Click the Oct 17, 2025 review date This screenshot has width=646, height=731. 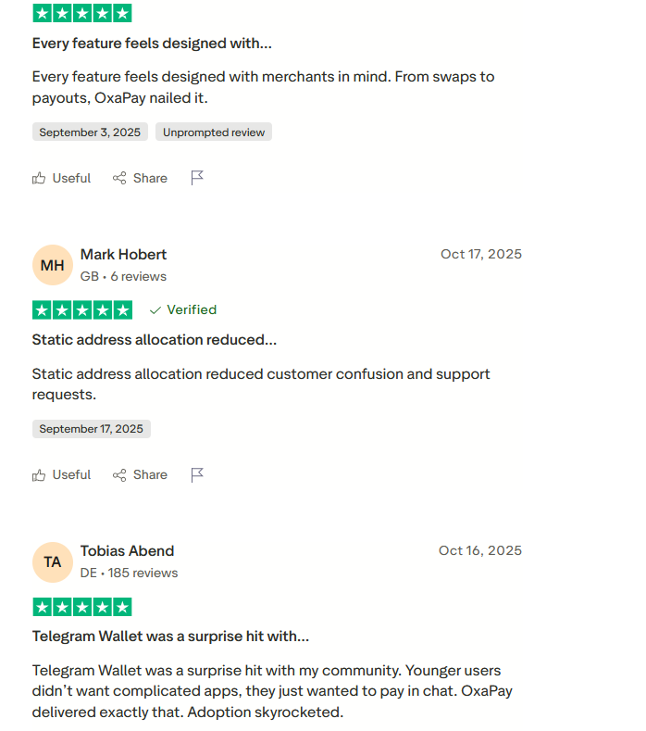[480, 254]
